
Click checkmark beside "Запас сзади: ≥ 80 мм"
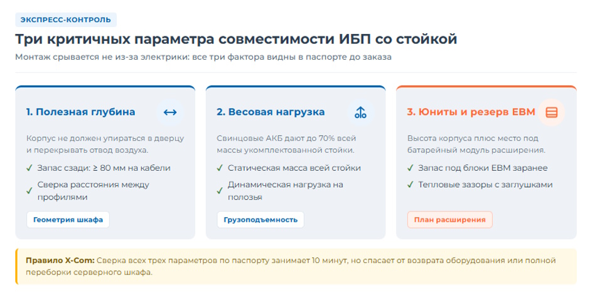tap(29, 168)
